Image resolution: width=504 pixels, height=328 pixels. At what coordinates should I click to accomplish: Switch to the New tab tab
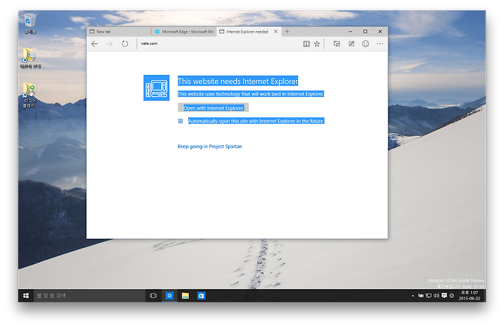click(119, 32)
